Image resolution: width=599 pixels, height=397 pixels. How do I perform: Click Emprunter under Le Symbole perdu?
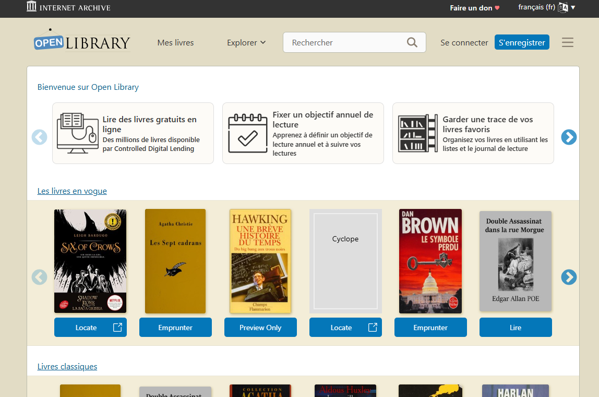[x=430, y=328]
